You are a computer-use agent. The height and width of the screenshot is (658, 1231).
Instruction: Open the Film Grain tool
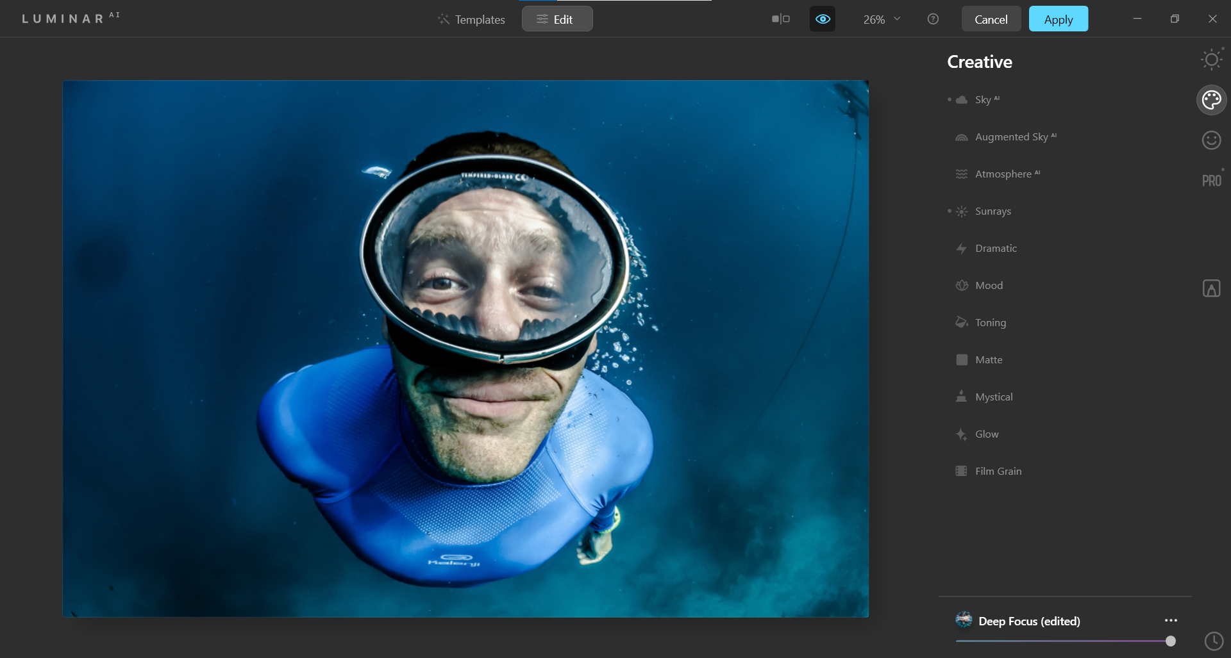point(998,470)
